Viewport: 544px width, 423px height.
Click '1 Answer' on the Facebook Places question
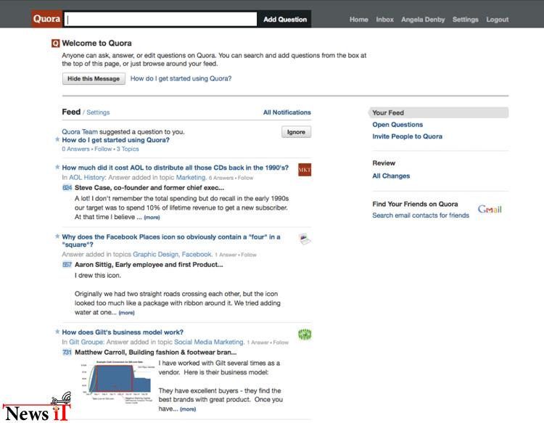[226, 255]
